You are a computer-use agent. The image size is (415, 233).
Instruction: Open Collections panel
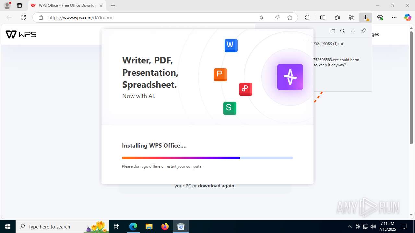(x=351, y=17)
